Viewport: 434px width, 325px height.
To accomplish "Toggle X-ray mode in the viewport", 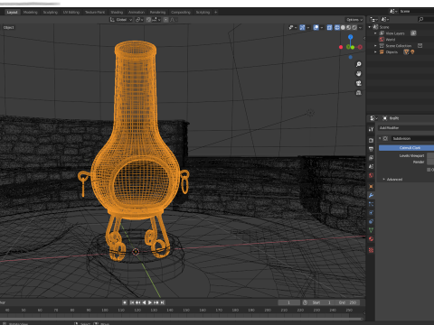I will tap(329, 27).
